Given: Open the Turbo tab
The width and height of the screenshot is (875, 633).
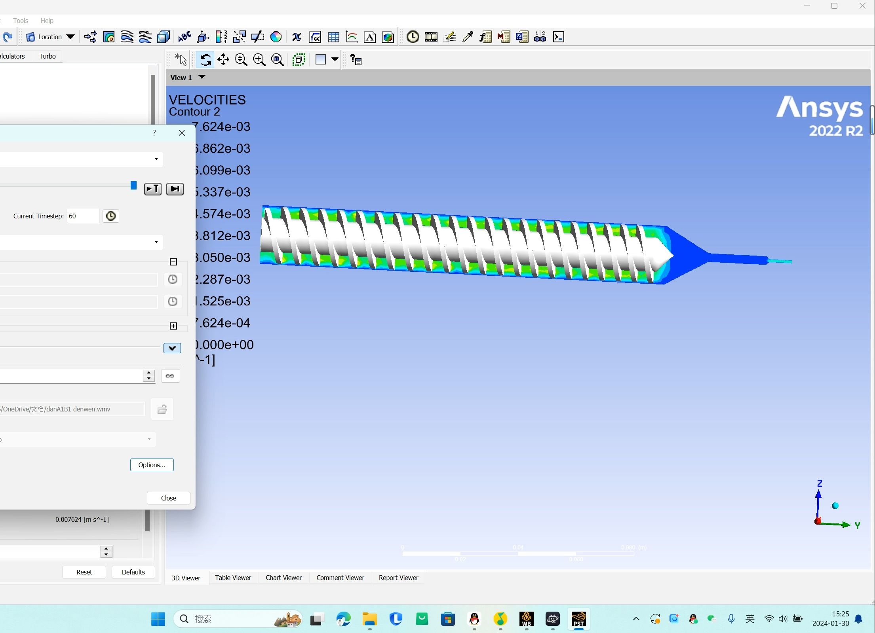Looking at the screenshot, I should point(48,56).
